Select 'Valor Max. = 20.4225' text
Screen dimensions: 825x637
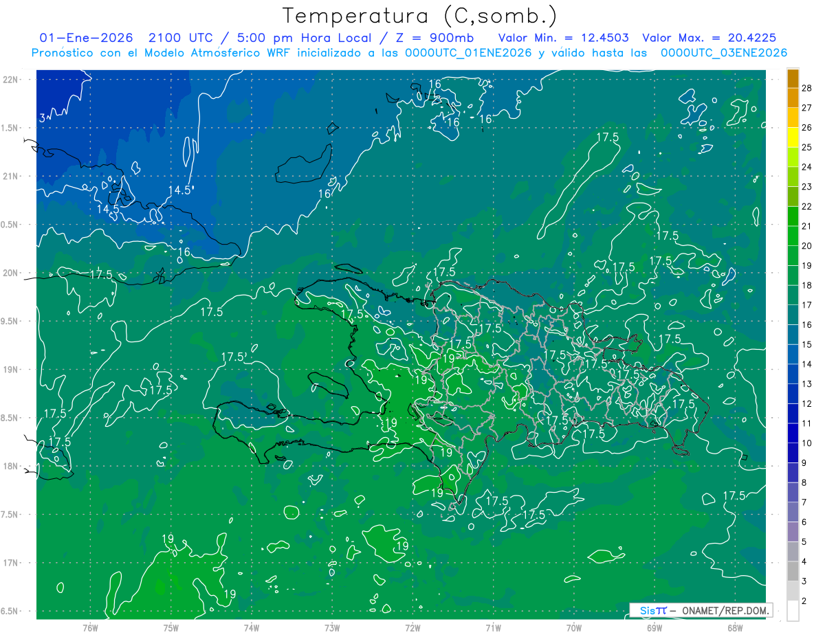point(709,38)
